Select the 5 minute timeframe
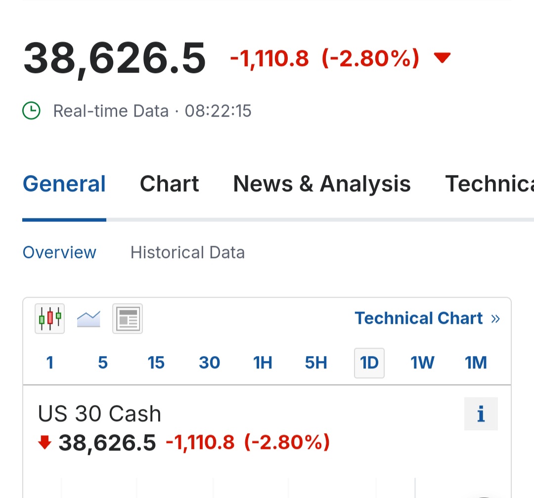Image resolution: width=534 pixels, height=498 pixels. tap(103, 363)
